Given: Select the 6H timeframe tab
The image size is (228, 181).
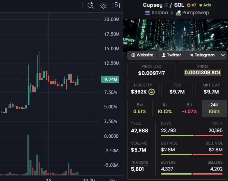Looking at the screenshot, I should pyautogui.click(x=189, y=108).
